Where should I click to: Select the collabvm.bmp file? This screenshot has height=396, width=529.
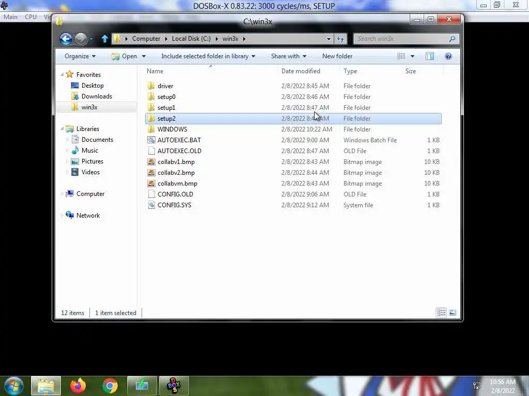pos(293,184)
